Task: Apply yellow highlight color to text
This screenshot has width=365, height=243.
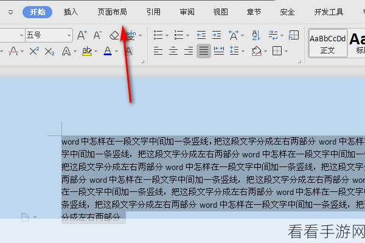Action: [87, 51]
